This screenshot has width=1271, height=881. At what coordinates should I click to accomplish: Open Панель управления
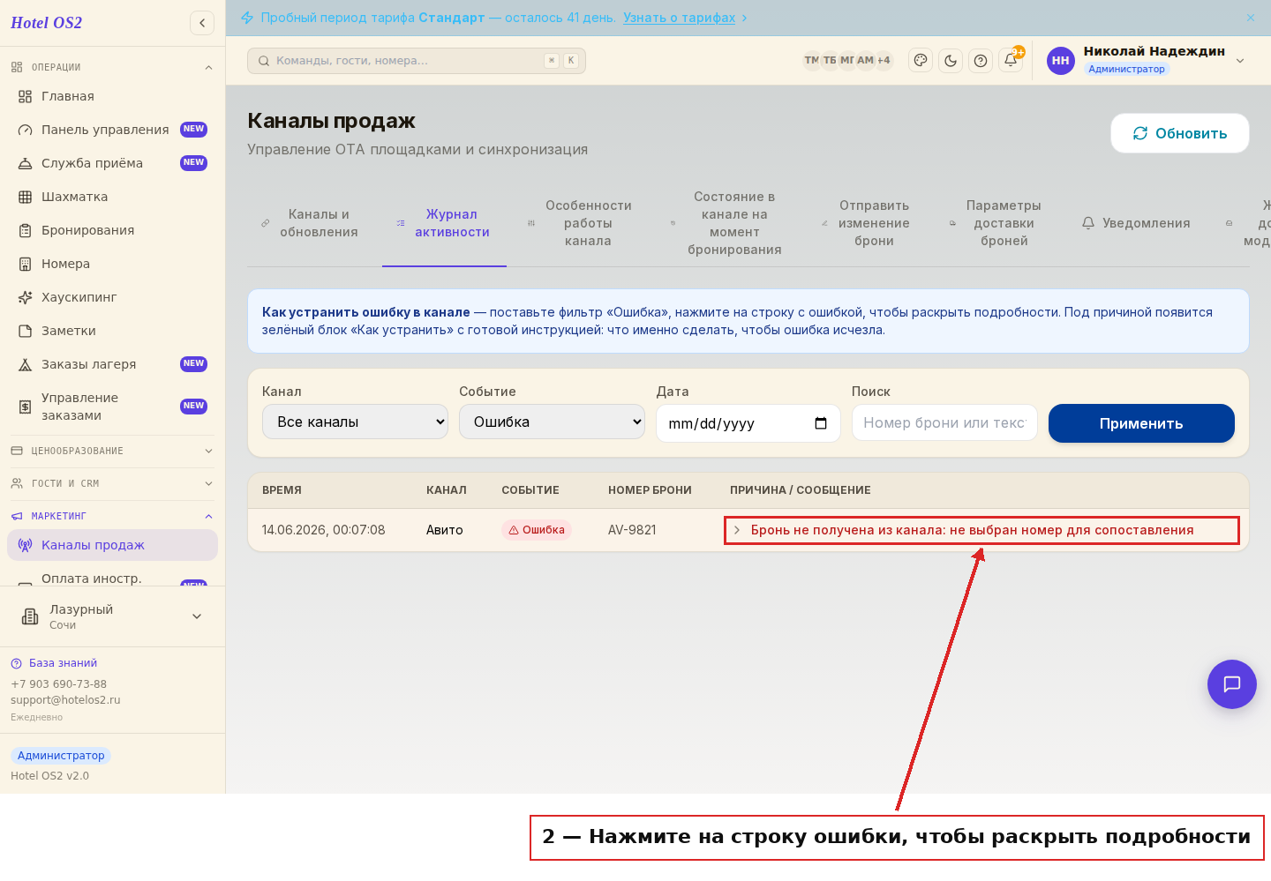(112, 130)
